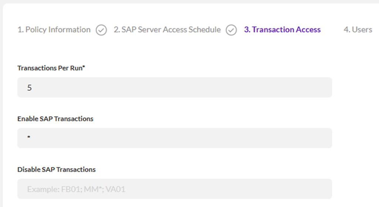The width and height of the screenshot is (379, 207).
Task: Click the asterisk value in Enable SAP Transactions
Action: pos(28,138)
